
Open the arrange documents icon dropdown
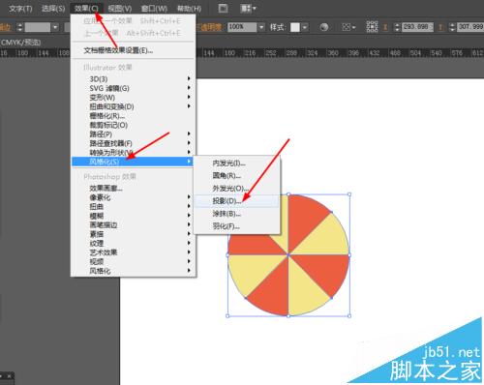click(x=248, y=8)
